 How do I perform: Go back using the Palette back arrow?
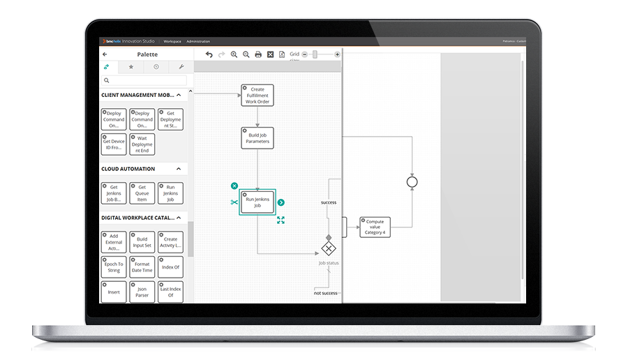(105, 54)
